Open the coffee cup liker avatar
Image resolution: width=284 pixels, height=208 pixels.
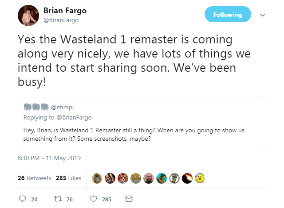click(x=174, y=178)
